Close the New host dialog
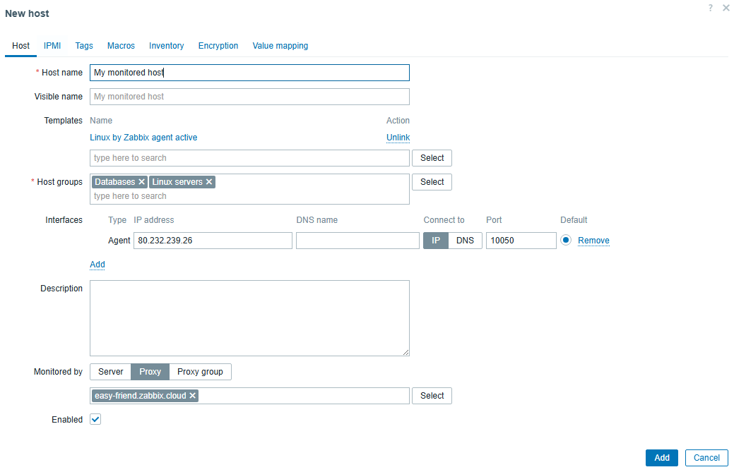Image resolution: width=734 pixels, height=472 pixels. 726,8
